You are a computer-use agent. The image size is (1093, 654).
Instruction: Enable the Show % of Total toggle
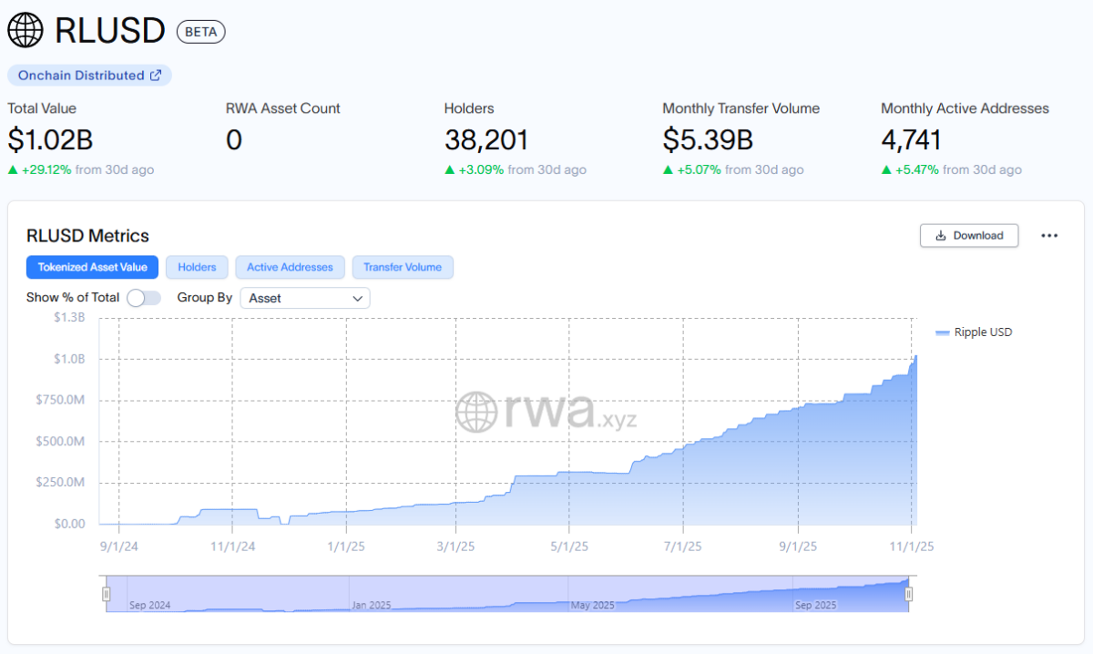143,298
